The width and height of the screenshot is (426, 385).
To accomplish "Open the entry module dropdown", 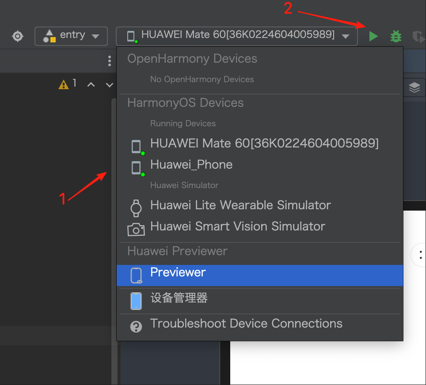I will click(x=71, y=36).
